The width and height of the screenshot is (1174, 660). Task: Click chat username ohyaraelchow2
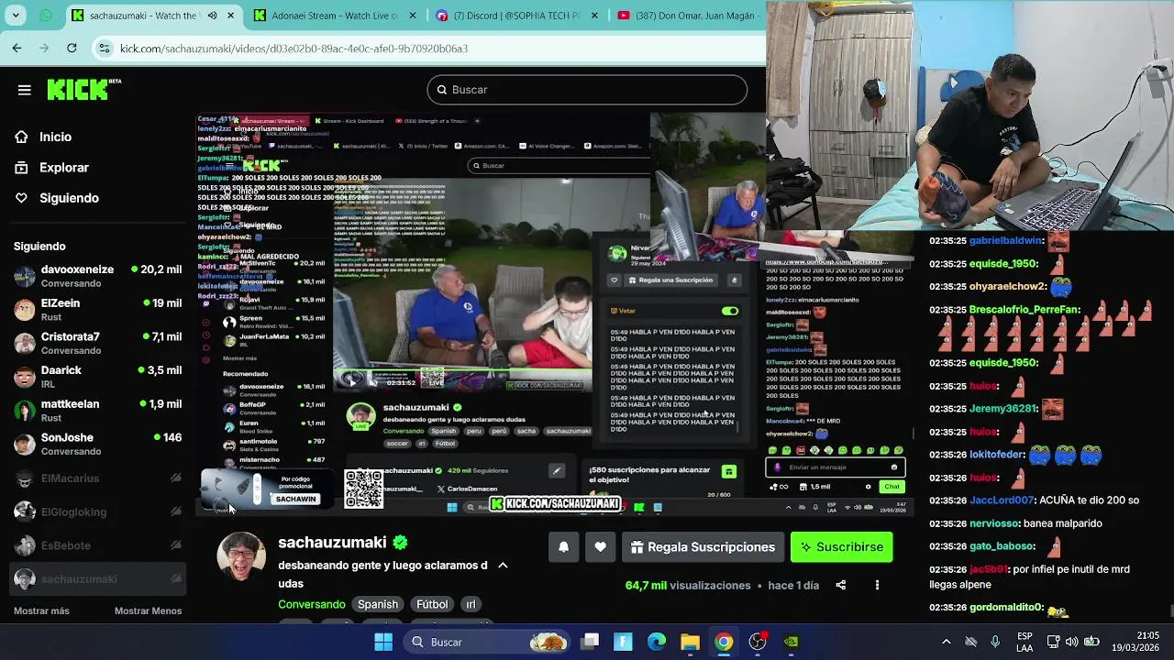(1008, 286)
